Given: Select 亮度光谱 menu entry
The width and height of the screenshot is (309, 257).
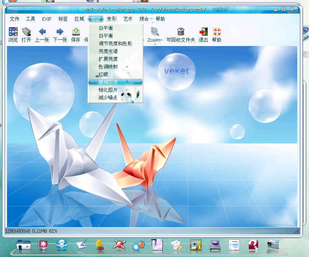Looking at the screenshot, I should point(116,51).
